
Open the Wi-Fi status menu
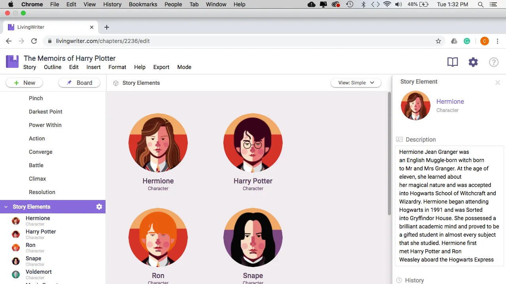click(x=387, y=4)
